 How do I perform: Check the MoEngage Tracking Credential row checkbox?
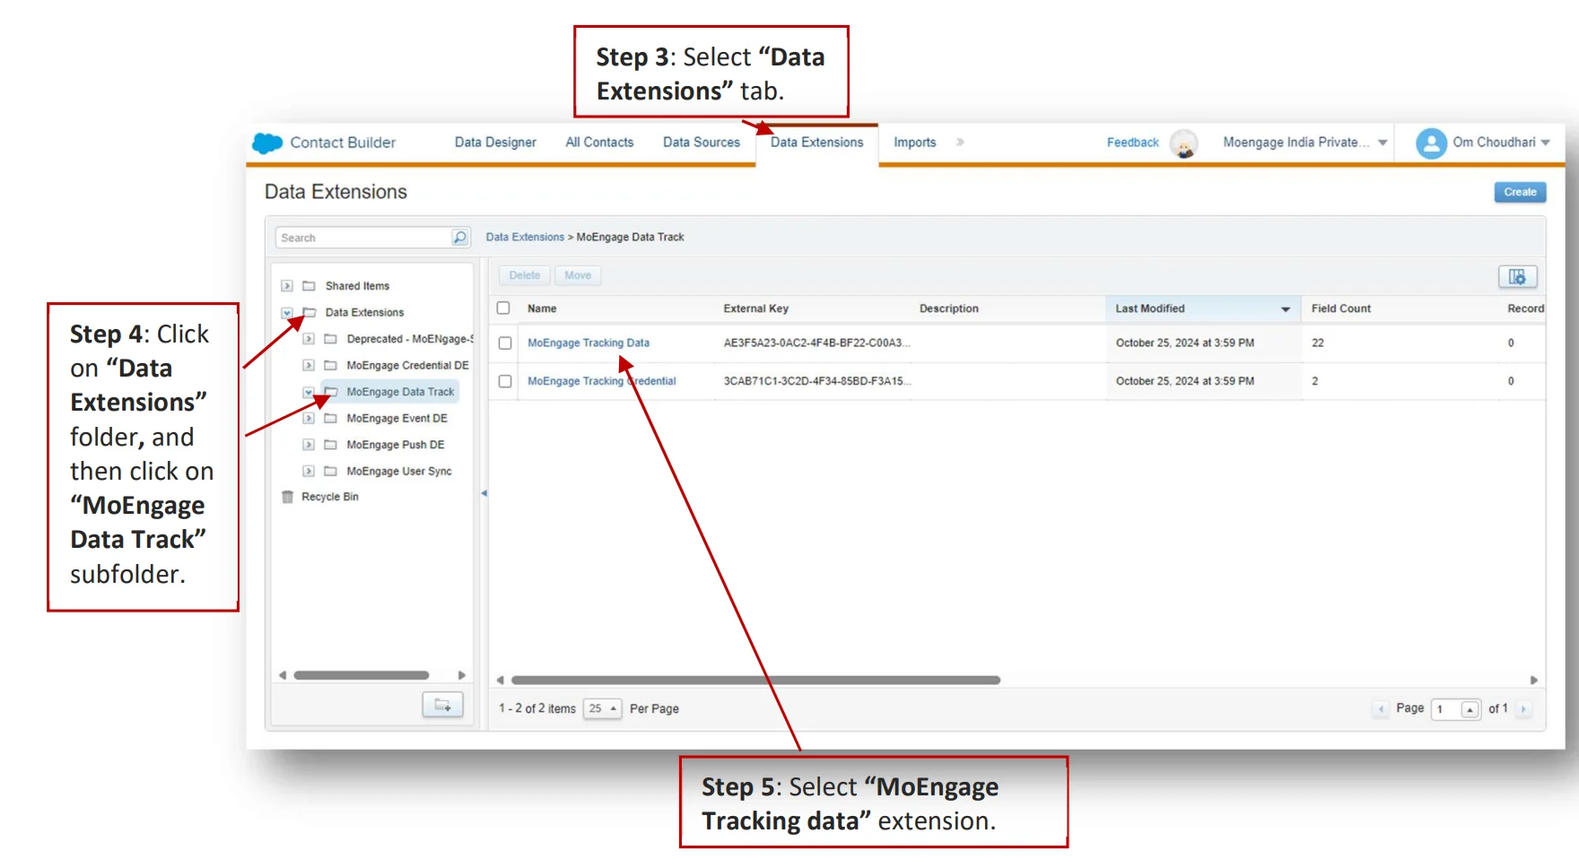point(505,382)
